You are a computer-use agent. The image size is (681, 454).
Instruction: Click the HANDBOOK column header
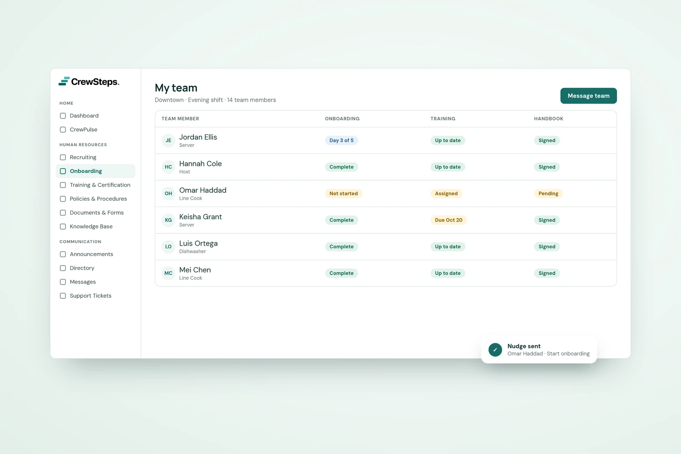point(548,119)
